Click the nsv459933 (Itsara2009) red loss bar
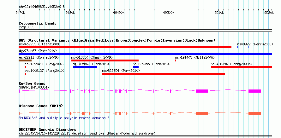 pos(125,47)
